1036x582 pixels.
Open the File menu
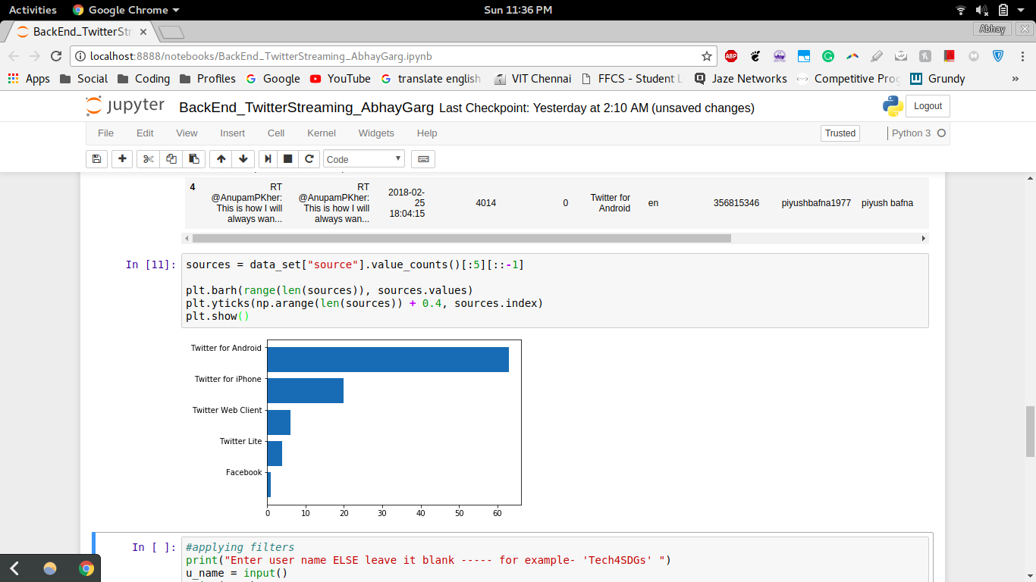pyautogui.click(x=105, y=133)
